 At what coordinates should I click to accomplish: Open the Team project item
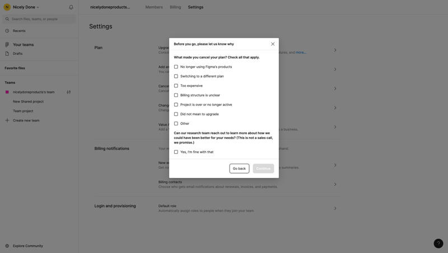click(x=23, y=111)
